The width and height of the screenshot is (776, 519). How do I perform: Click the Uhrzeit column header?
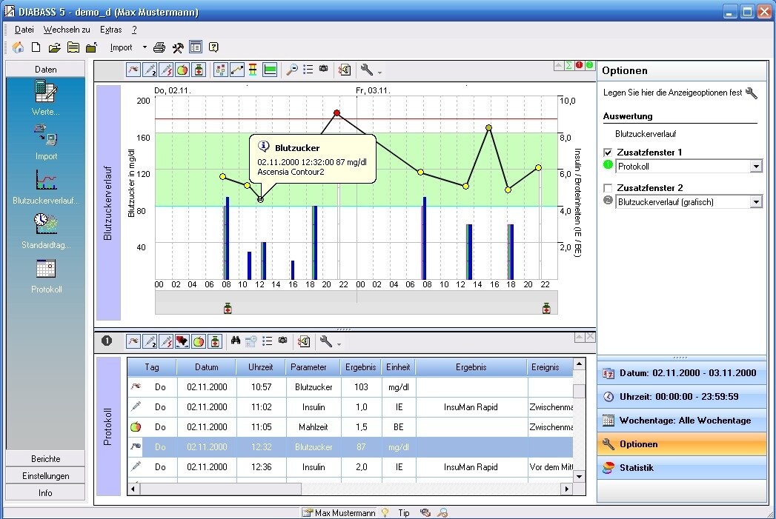[261, 367]
